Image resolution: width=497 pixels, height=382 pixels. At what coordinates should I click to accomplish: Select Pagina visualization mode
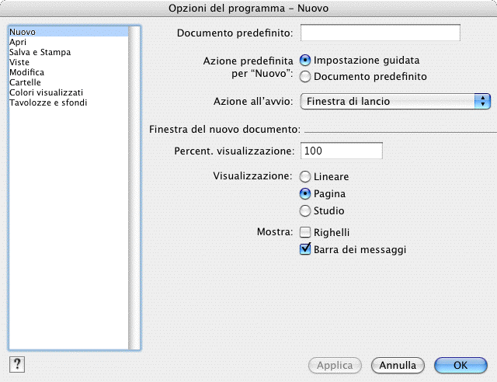[x=306, y=194]
